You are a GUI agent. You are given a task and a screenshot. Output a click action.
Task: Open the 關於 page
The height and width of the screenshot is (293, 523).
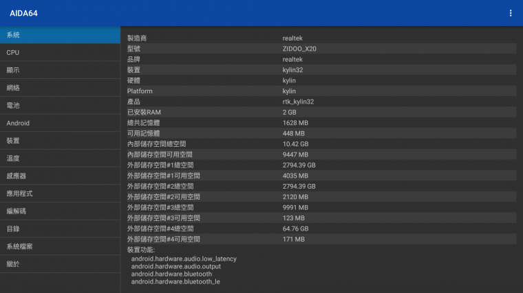(60, 264)
